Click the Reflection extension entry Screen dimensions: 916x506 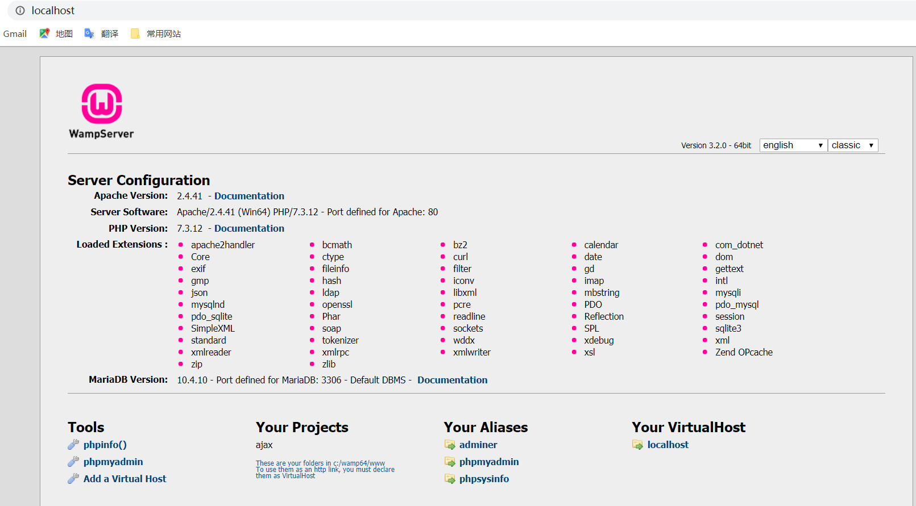pos(604,316)
